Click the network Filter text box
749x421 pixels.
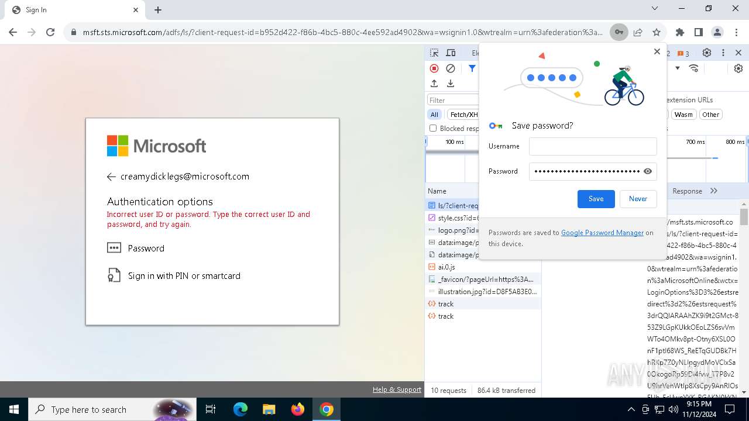click(453, 100)
